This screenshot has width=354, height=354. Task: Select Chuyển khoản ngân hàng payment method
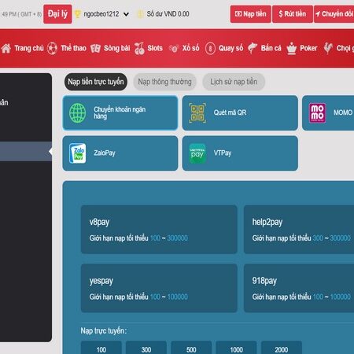[120, 112]
